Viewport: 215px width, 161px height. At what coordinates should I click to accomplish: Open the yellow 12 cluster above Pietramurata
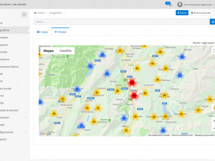tap(87, 108)
